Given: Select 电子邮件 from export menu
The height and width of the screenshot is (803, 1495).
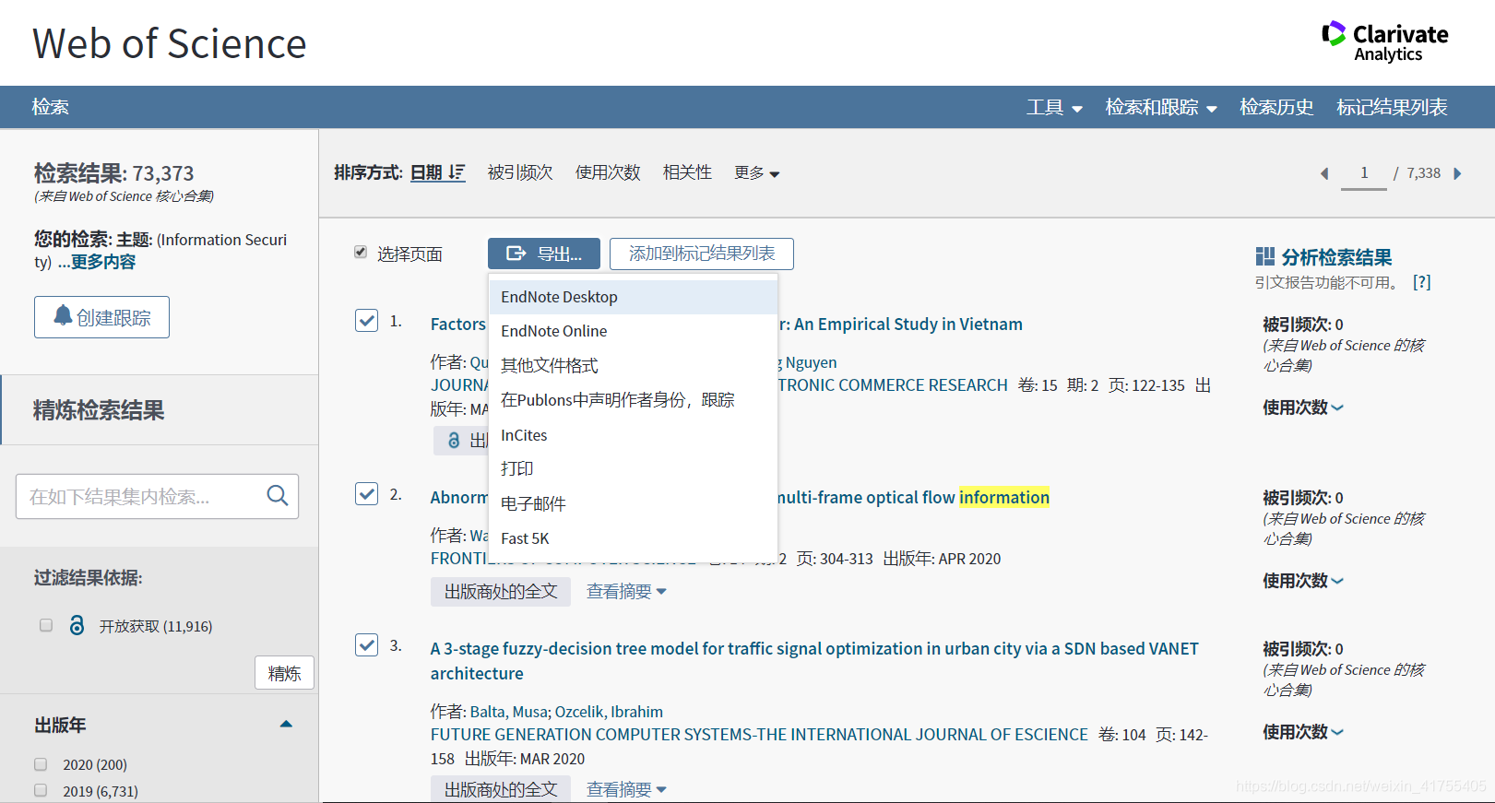Looking at the screenshot, I should point(634,503).
